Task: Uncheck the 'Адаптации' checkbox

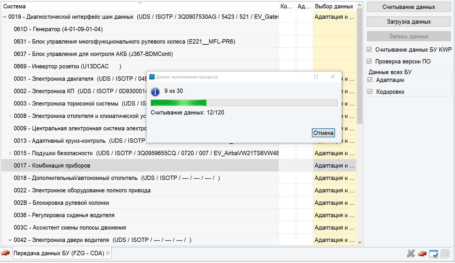Action: (x=370, y=80)
